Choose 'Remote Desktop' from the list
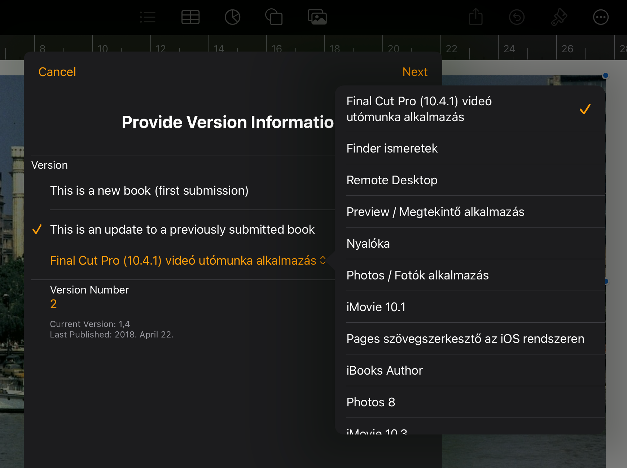 pyautogui.click(x=470, y=180)
